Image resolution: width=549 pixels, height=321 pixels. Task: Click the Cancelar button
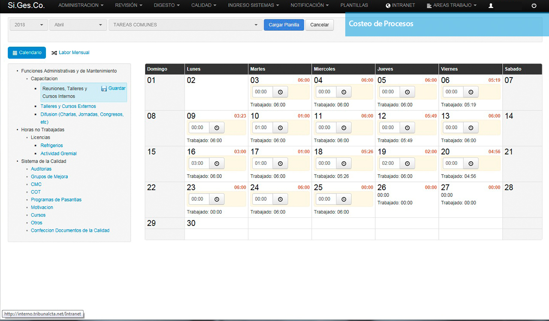(x=320, y=25)
